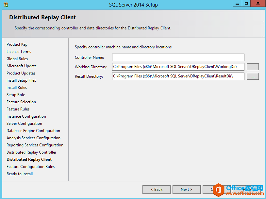Select the Instance Configuration step
Screen dimensions: 266x199
26,116
